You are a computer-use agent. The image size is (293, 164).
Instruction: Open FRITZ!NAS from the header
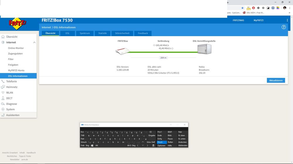pyautogui.click(x=238, y=20)
